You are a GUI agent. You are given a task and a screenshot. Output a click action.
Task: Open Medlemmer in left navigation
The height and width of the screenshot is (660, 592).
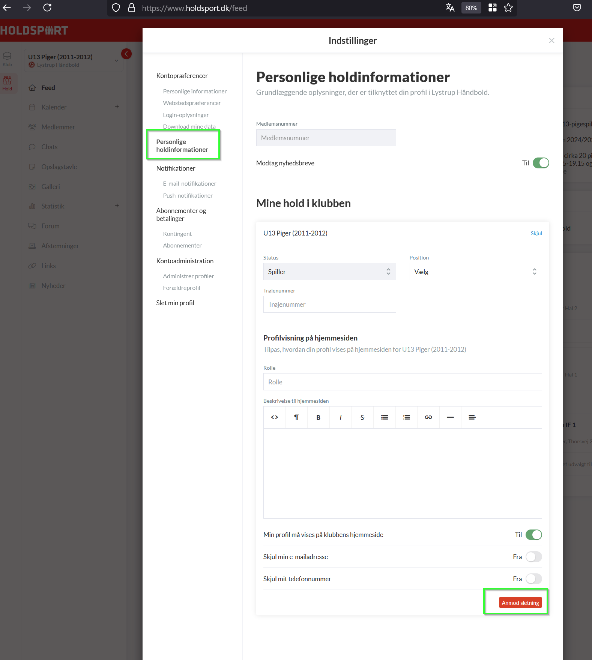(x=58, y=127)
